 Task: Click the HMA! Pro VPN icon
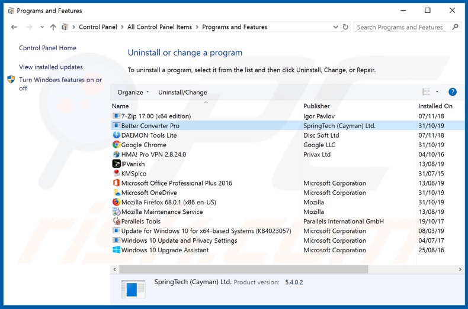tap(116, 154)
